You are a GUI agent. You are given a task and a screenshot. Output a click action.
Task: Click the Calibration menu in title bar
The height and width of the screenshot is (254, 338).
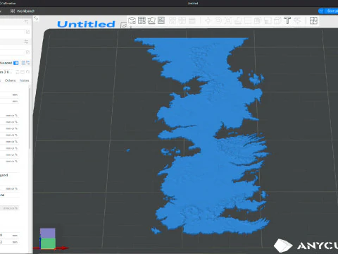8,4
